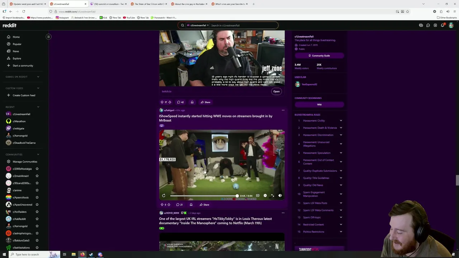Image resolution: width=459 pixels, height=258 pixels.
Task: Open the 42 comments on jeff.zone post
Action: click(180, 102)
